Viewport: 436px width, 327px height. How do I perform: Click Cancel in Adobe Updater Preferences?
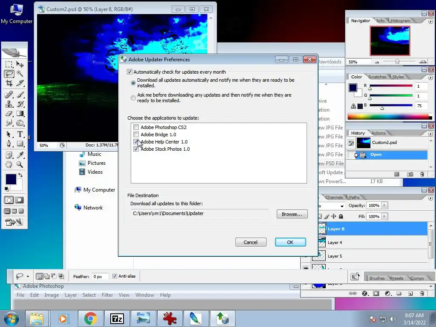(x=250, y=242)
